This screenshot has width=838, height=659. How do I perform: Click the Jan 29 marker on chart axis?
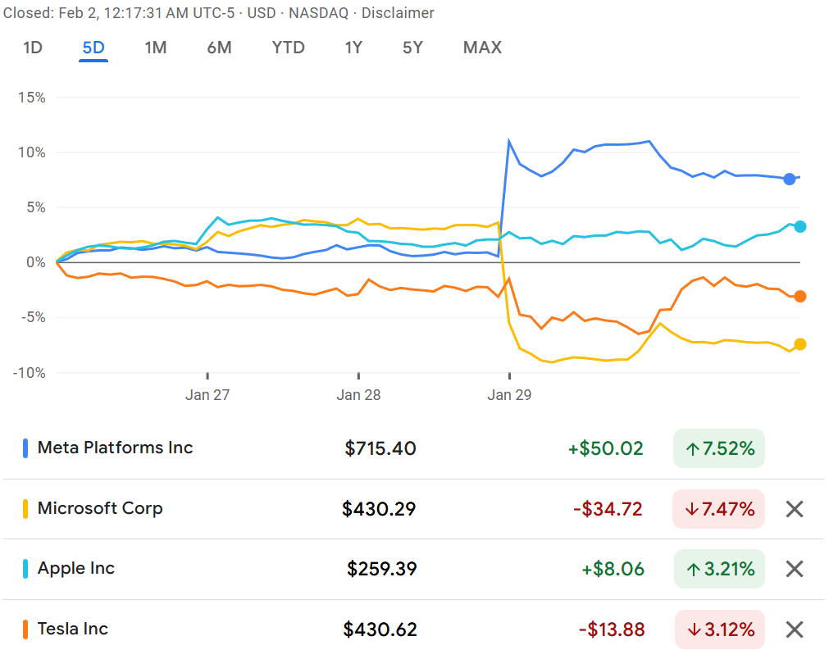click(509, 394)
